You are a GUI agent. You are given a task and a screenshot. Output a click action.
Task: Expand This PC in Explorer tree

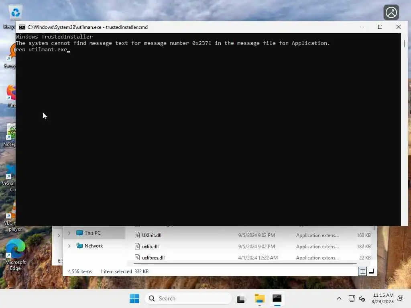click(69, 233)
